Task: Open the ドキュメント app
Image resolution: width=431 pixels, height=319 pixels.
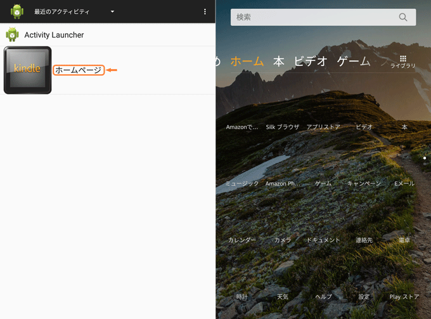Action: tap(323, 240)
